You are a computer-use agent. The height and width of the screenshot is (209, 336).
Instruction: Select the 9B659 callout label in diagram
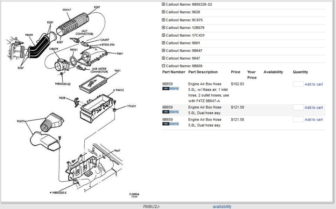(29, 35)
